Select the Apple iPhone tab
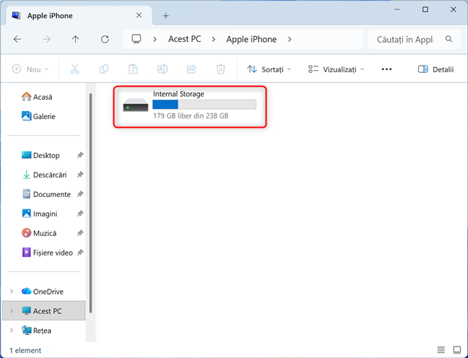The height and width of the screenshot is (358, 468). pos(79,15)
